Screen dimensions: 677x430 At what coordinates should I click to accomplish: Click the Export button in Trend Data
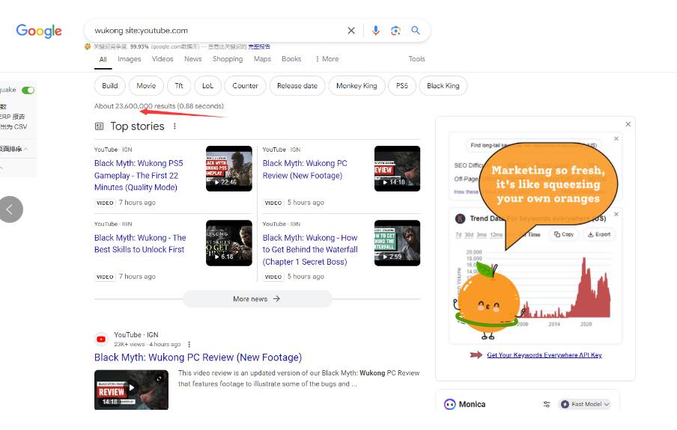click(599, 234)
